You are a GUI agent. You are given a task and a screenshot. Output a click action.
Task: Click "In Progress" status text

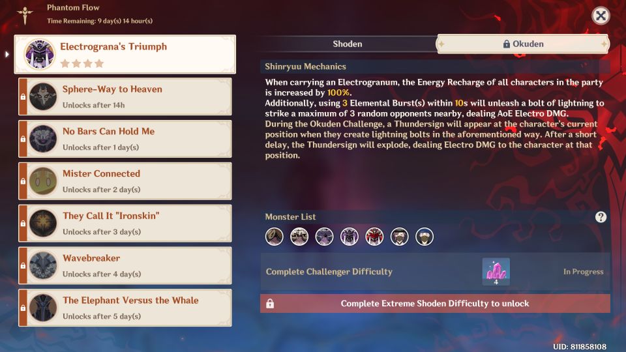[x=583, y=271]
